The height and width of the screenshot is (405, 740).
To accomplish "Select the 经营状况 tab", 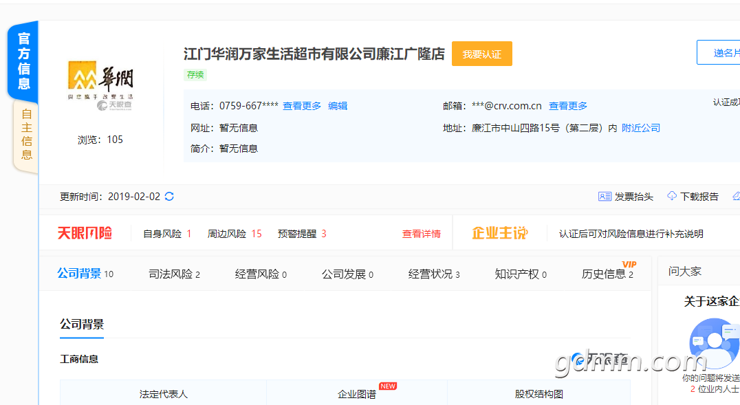I will tap(434, 274).
